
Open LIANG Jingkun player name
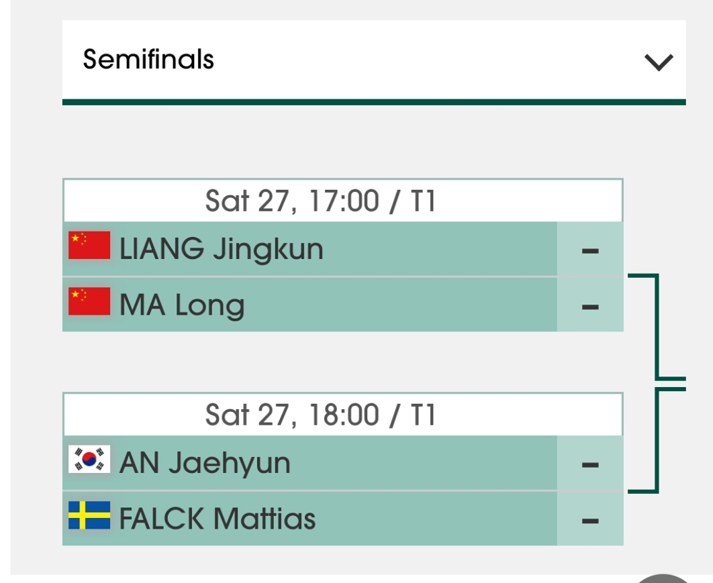point(221,249)
